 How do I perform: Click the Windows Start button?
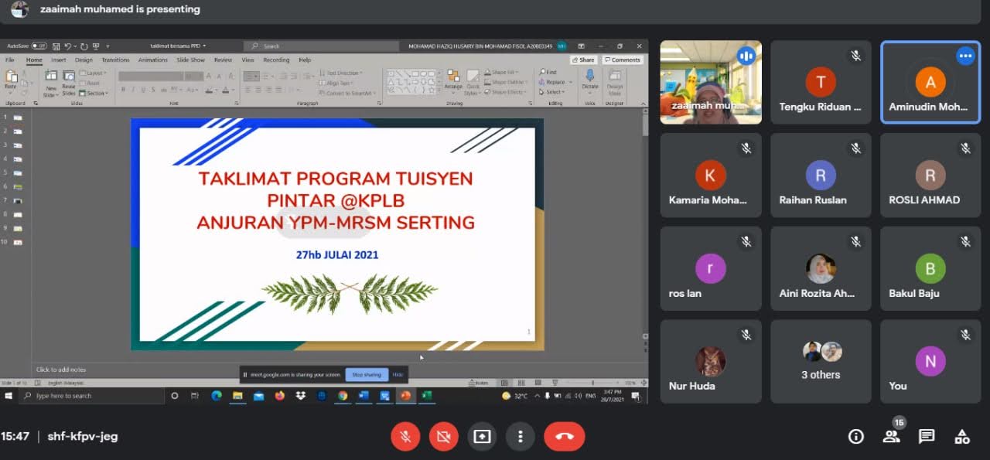pos(9,396)
